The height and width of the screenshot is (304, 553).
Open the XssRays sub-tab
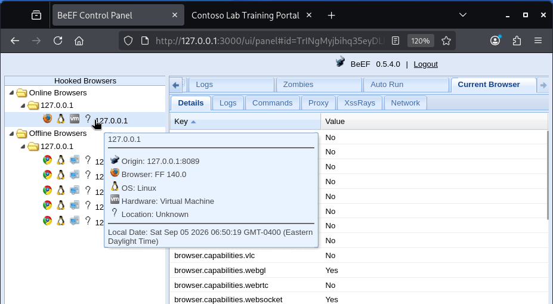click(359, 103)
